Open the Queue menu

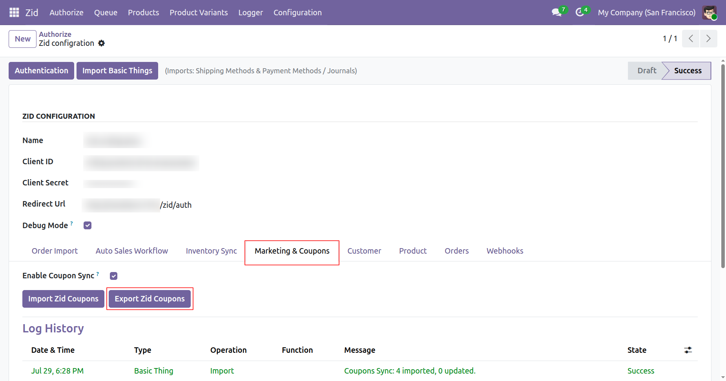tap(106, 13)
